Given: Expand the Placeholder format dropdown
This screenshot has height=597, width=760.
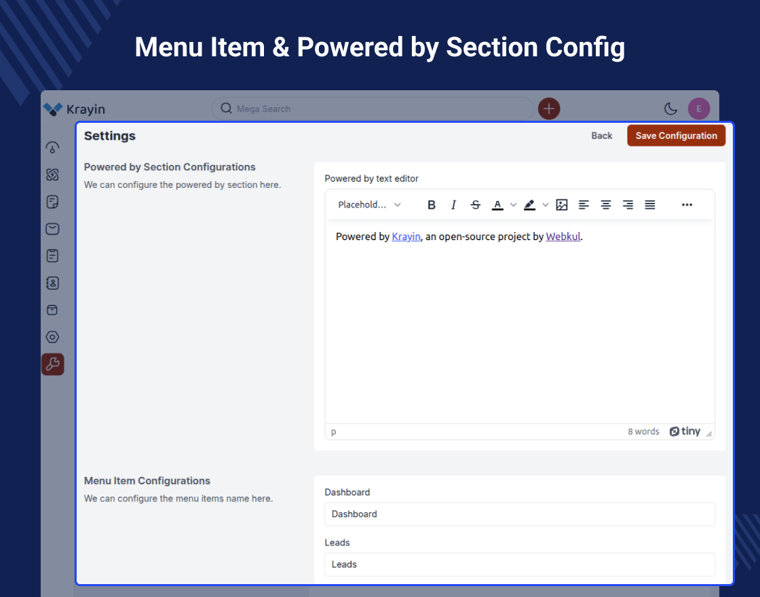Looking at the screenshot, I should tap(370, 205).
